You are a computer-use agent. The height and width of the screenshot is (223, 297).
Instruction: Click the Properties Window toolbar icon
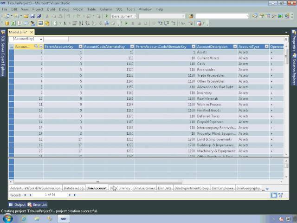point(261,16)
